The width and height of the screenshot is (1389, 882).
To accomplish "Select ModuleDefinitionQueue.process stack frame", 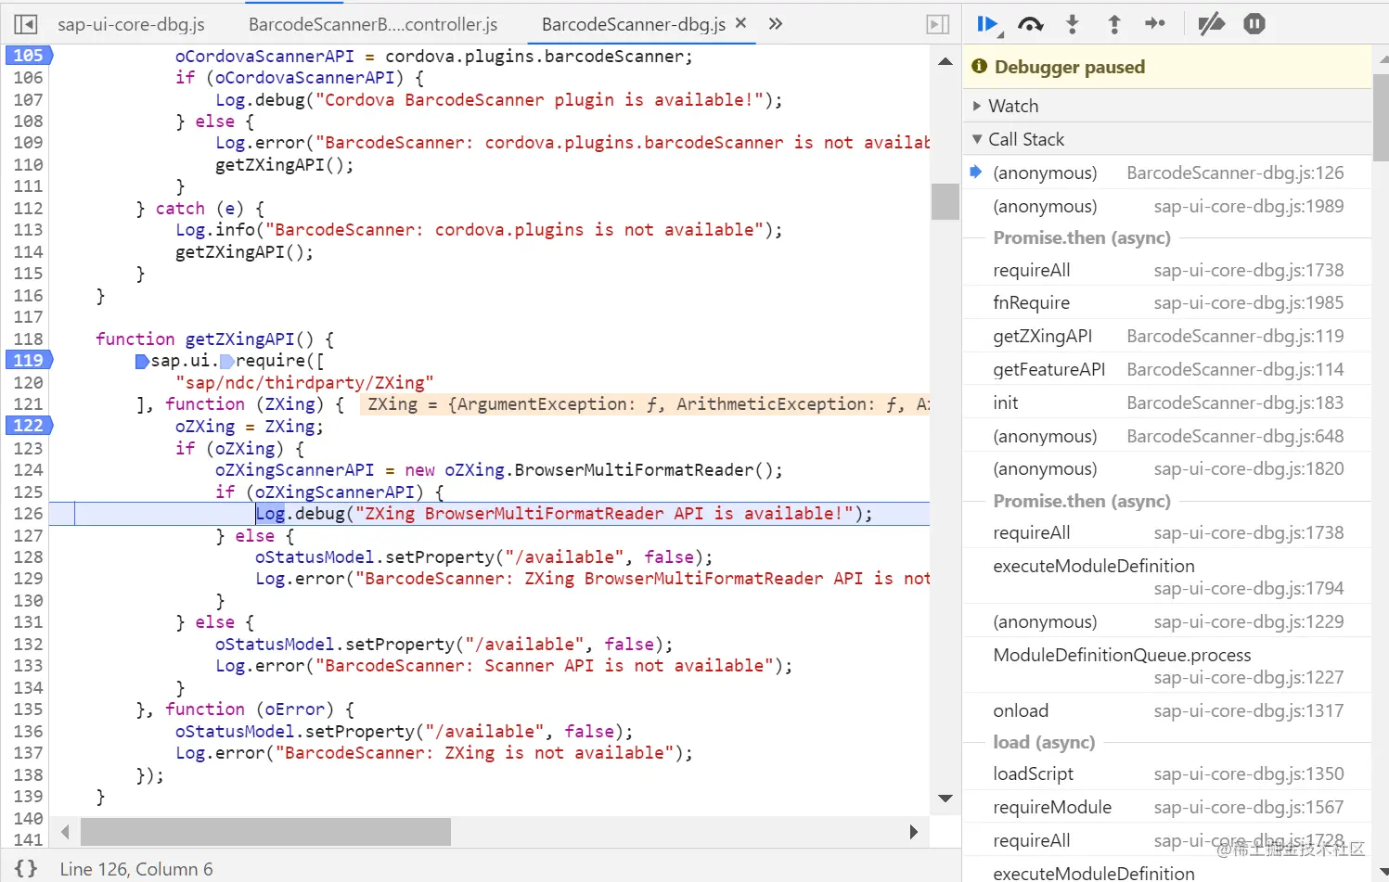I will click(1167, 666).
